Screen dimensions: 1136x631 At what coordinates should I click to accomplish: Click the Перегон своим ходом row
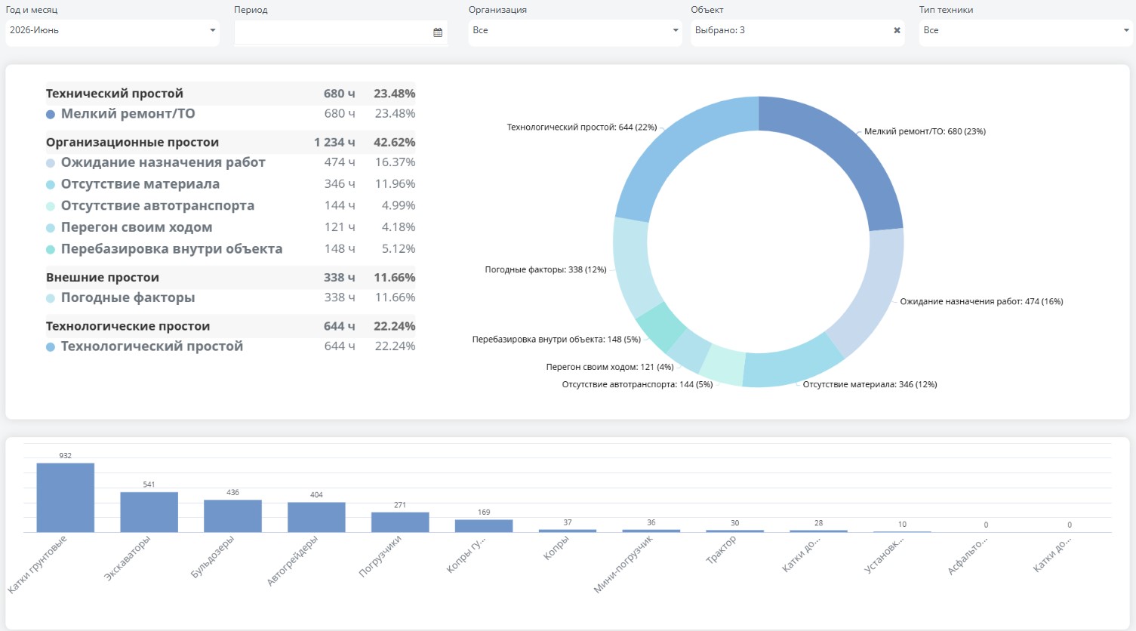[x=230, y=227]
